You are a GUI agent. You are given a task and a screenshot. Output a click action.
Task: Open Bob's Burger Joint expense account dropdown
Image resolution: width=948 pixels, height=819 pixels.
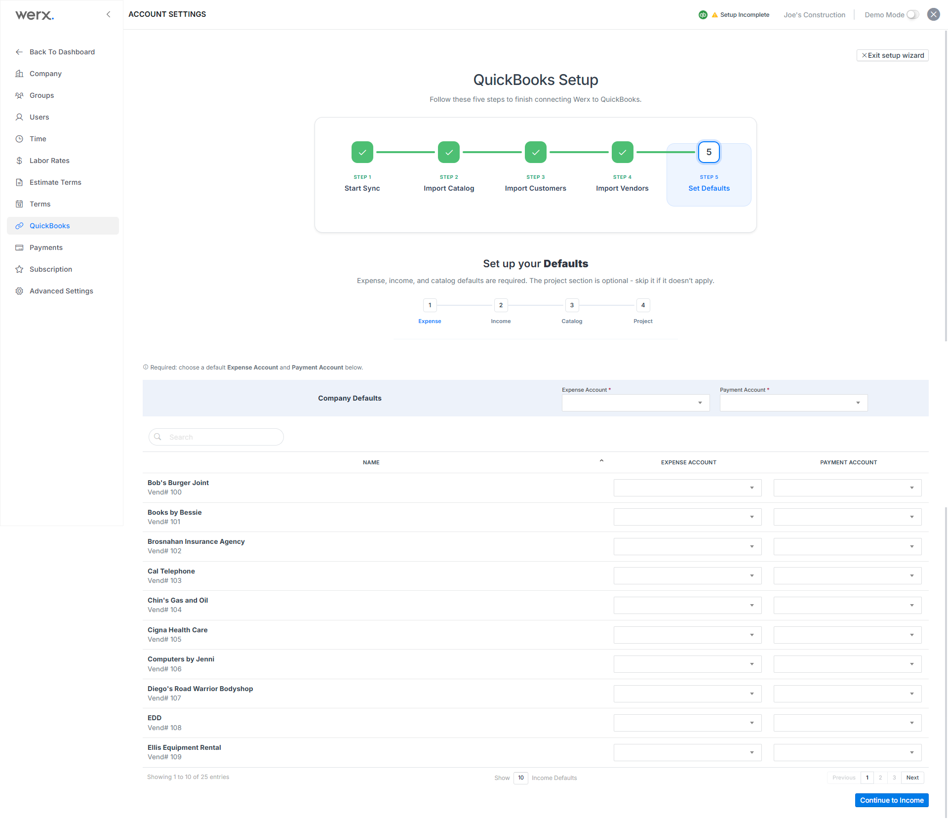tap(688, 488)
